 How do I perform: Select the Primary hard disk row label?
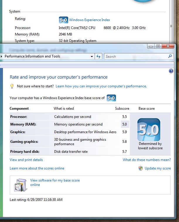coord(25,152)
